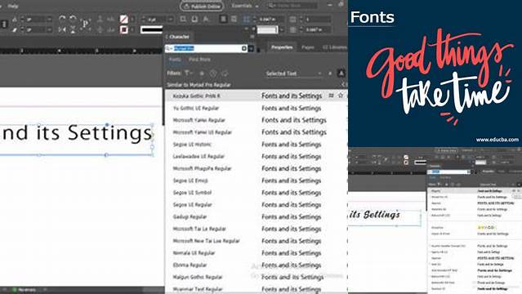Select the Character panel tab
The height and width of the screenshot is (294, 522).
coord(179,37)
